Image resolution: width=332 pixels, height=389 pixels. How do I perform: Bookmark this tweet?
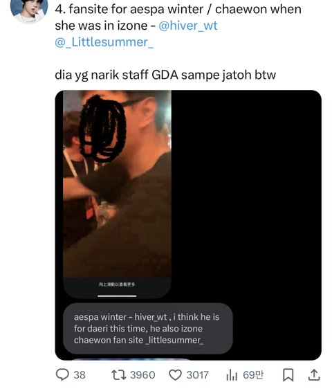pyautogui.click(x=288, y=375)
